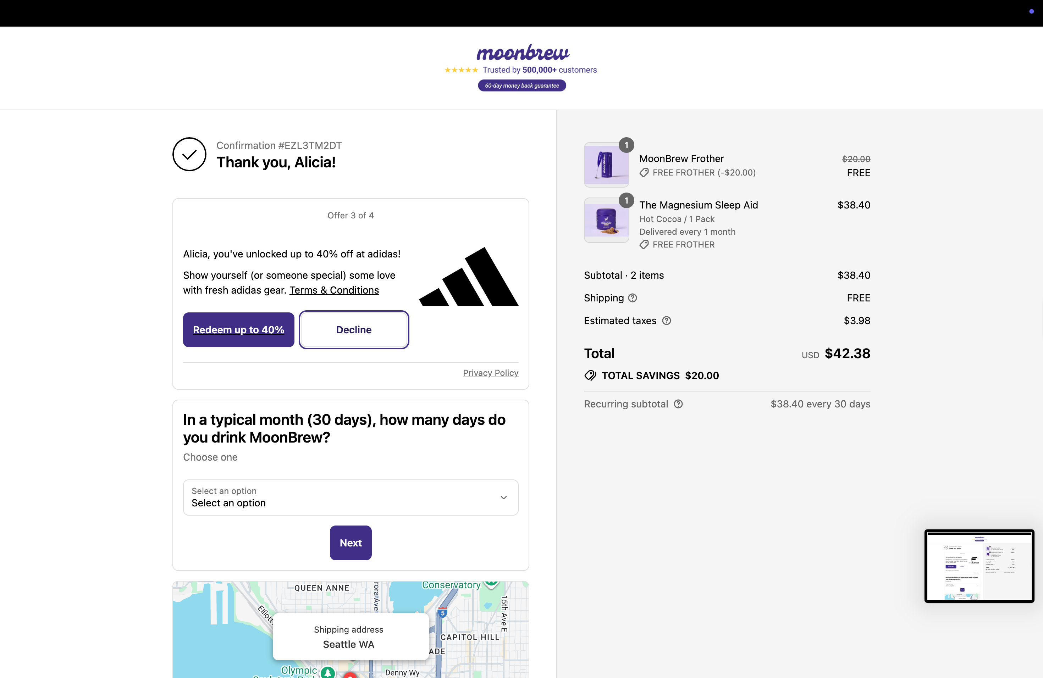Screen dimensions: 1043x678
Task: Click Next in the survey
Action: [351, 543]
